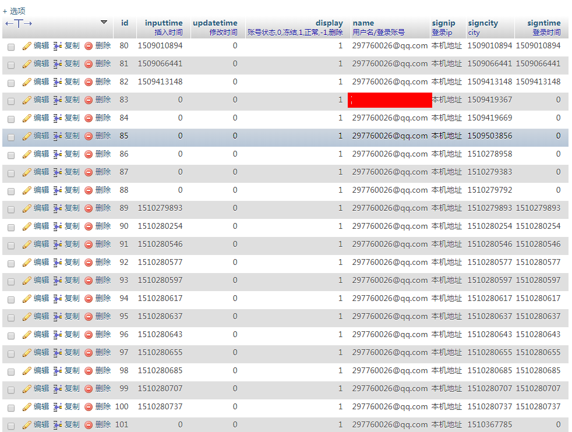Tick the checkbox for row id 88
The width and height of the screenshot is (572, 432).
11,192
